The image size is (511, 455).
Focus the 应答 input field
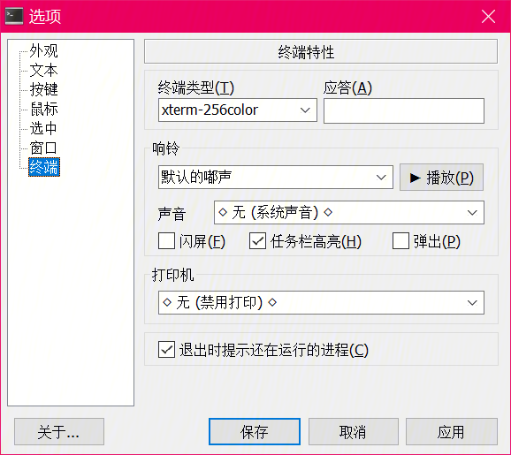(404, 111)
